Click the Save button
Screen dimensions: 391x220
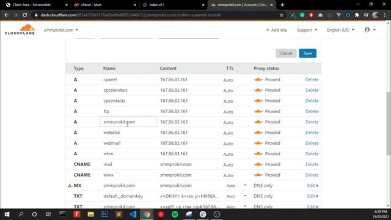307,53
